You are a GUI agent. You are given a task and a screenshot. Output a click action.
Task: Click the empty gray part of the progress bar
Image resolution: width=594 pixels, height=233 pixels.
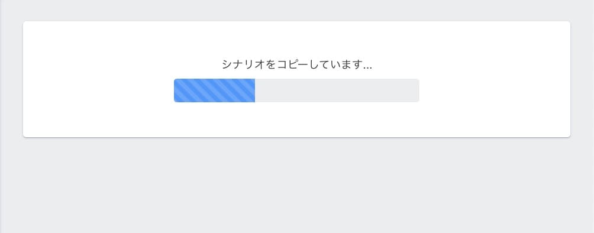coord(337,90)
